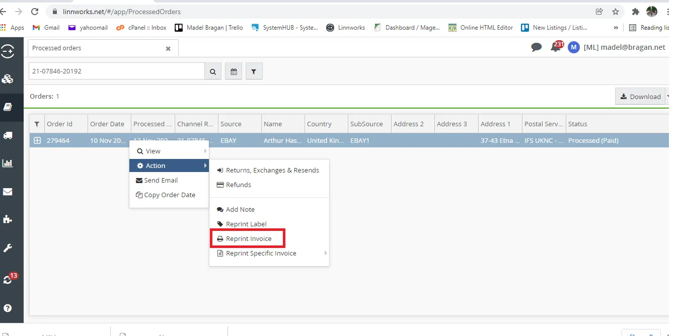The image size is (683, 336).
Task: Sort by the Country column header
Action: click(x=327, y=124)
